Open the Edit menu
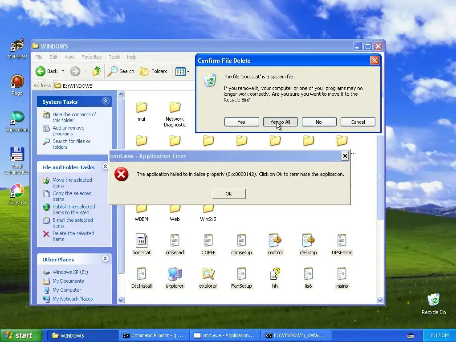Viewport: 456px width, 342px height. pyautogui.click(x=53, y=57)
